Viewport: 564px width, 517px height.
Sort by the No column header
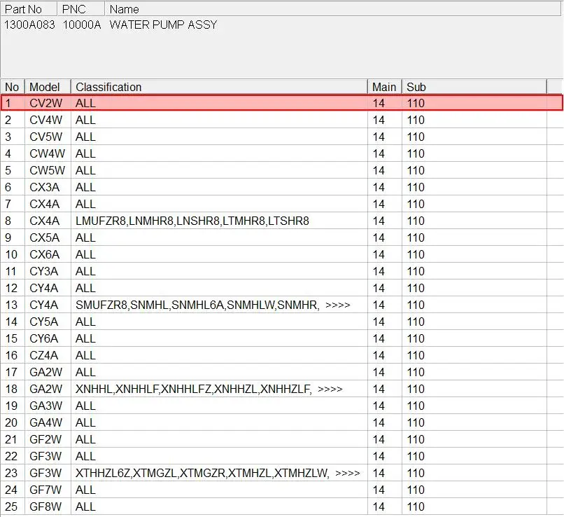pyautogui.click(x=13, y=87)
